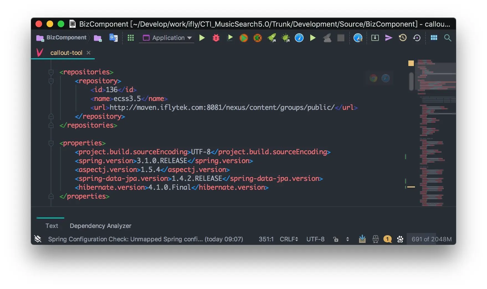
Task: Click the UTF-8 encoding in status bar
Action: [315, 239]
